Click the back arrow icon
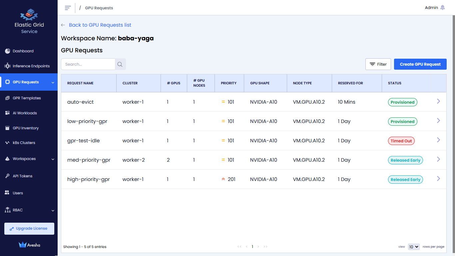455x256 pixels. 63,25
